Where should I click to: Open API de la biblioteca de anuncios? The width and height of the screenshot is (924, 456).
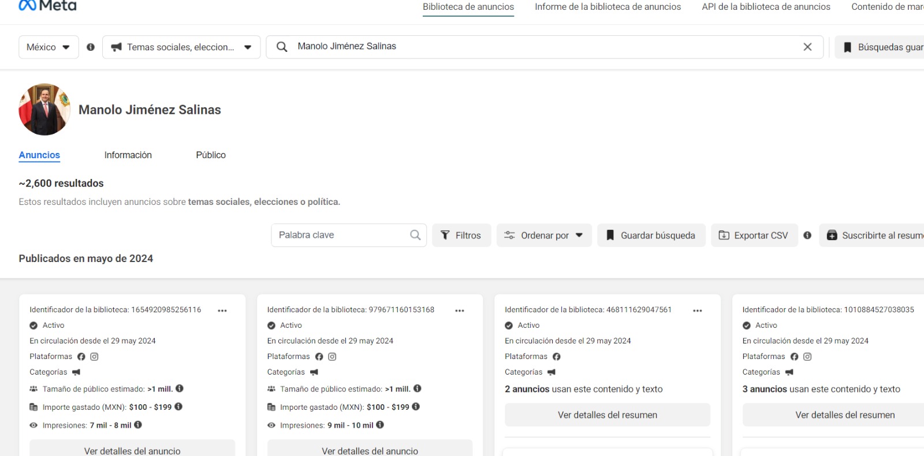766,7
